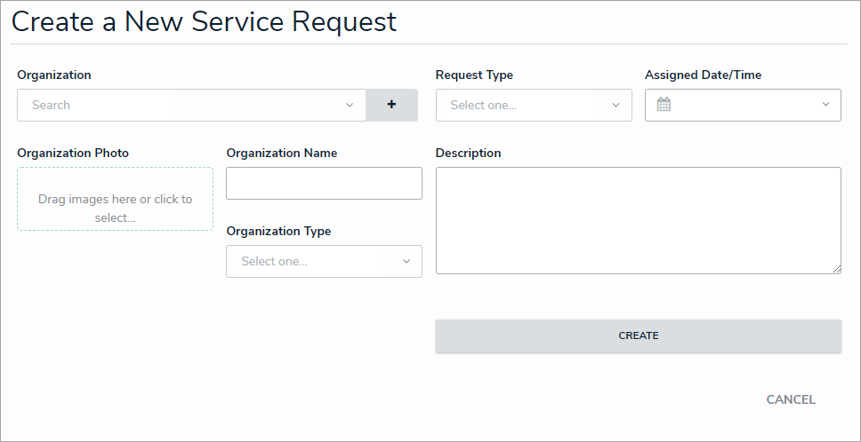
Task: Open the Request Type 'Select one...' dropdown
Action: point(525,105)
